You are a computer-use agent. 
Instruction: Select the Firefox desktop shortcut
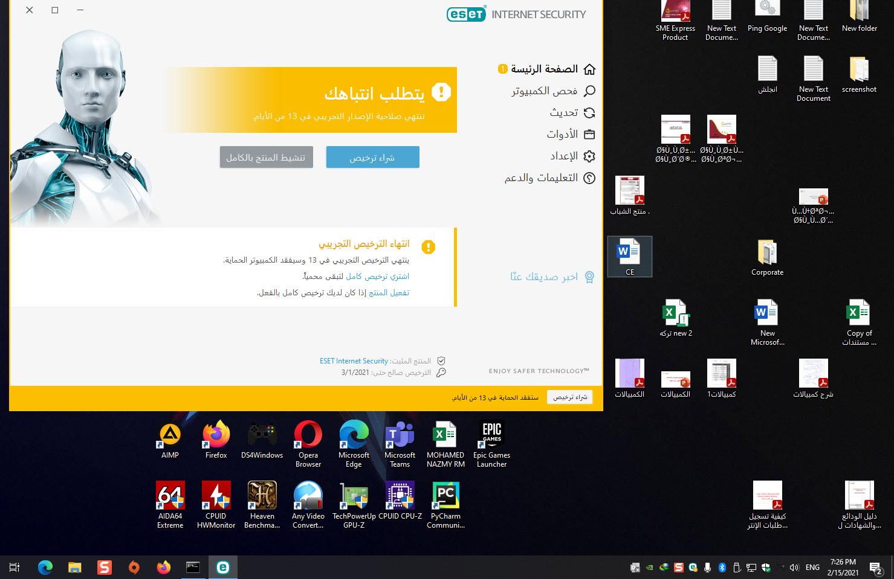pyautogui.click(x=216, y=441)
